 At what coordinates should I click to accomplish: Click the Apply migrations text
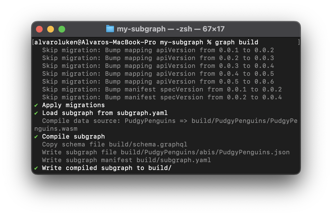pos(73,105)
